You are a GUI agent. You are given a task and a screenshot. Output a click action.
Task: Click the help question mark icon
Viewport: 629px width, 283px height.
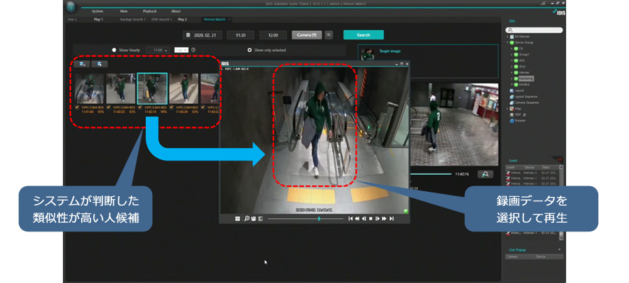pyautogui.click(x=193, y=49)
